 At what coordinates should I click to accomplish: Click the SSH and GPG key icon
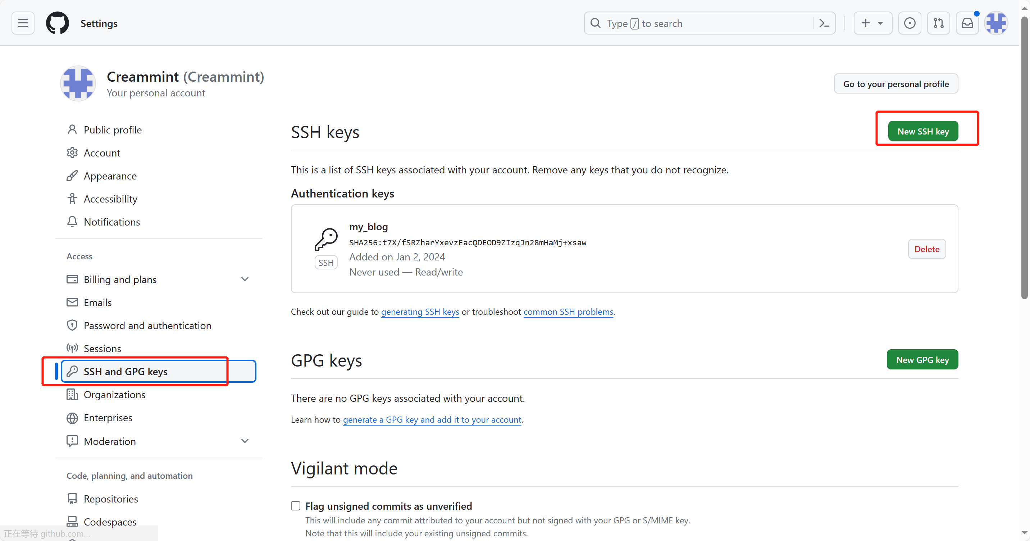click(72, 372)
